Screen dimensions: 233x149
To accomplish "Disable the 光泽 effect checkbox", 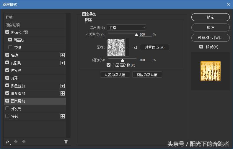I will point(7,78).
